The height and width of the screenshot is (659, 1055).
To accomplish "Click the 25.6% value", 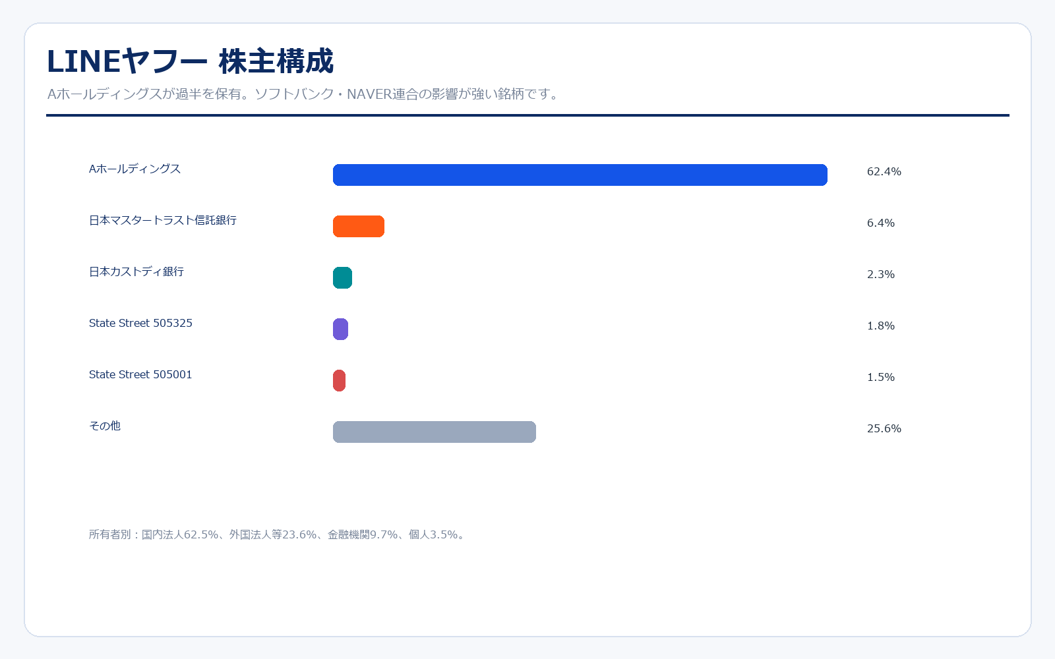I will click(x=884, y=428).
